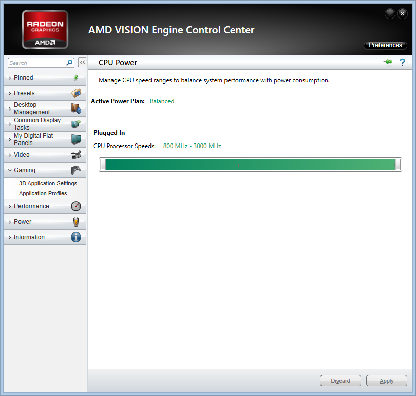The height and width of the screenshot is (396, 416).
Task: Click the Gaming category label
Action: [25, 170]
